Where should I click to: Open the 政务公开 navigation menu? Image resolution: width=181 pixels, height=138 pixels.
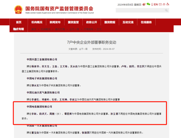(92, 22)
